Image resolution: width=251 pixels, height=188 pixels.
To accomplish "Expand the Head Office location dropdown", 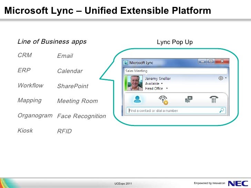I will click(167, 88).
